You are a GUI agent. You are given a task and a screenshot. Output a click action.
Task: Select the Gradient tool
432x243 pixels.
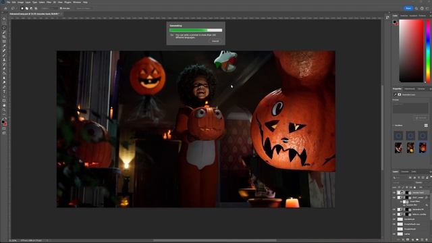pyautogui.click(x=4, y=73)
